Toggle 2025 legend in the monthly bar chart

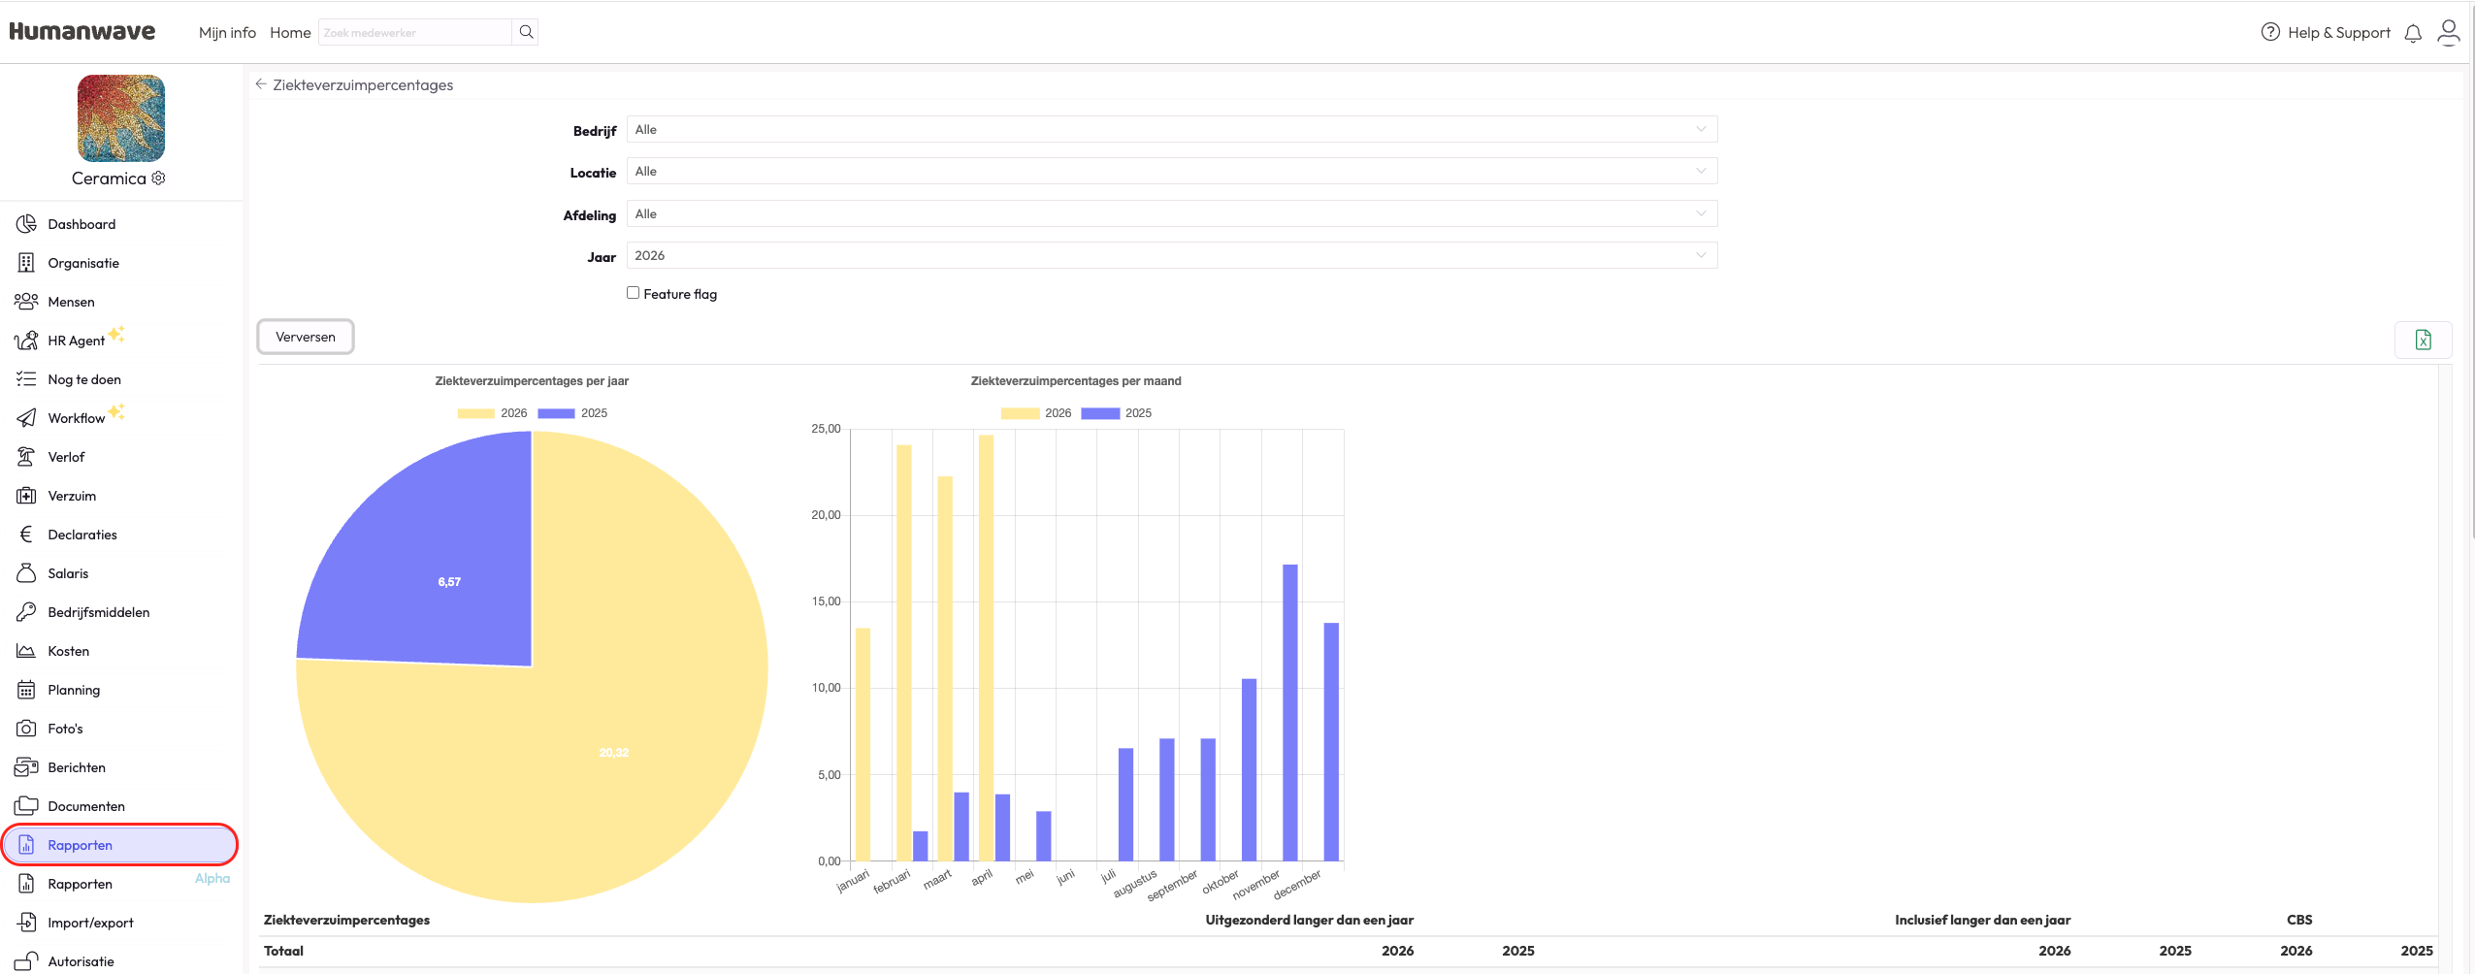(x=1117, y=413)
